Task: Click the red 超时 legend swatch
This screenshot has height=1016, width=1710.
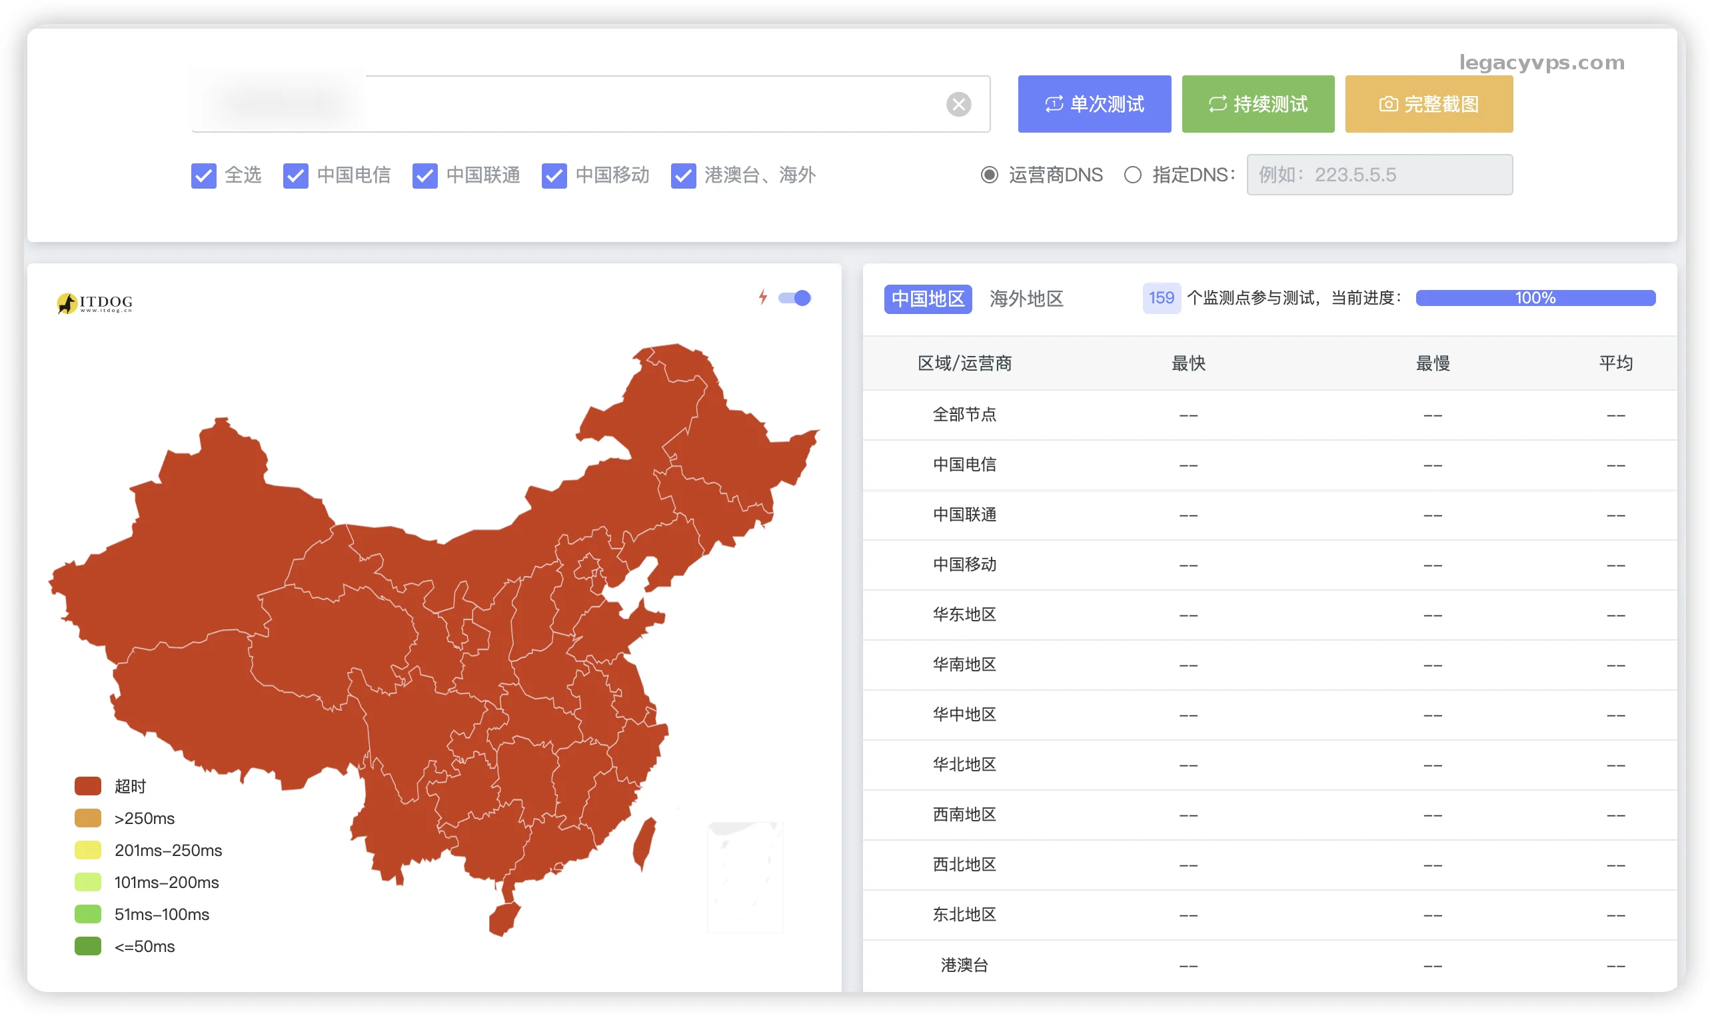Action: click(x=87, y=785)
